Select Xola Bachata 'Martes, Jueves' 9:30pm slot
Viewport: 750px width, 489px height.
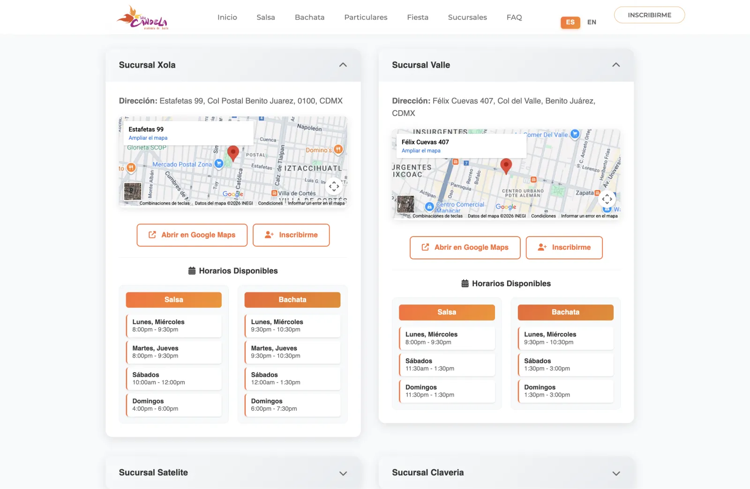(x=292, y=352)
